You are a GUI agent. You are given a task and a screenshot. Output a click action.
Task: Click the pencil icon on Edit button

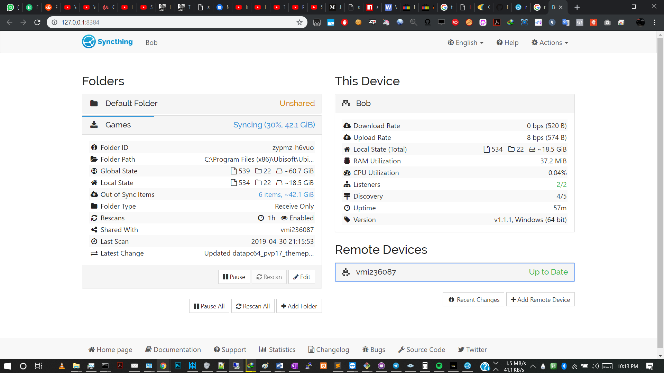tap(296, 277)
